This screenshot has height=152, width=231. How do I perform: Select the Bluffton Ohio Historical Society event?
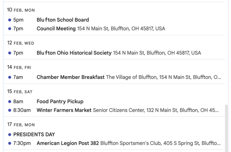pyautogui.click(x=74, y=53)
